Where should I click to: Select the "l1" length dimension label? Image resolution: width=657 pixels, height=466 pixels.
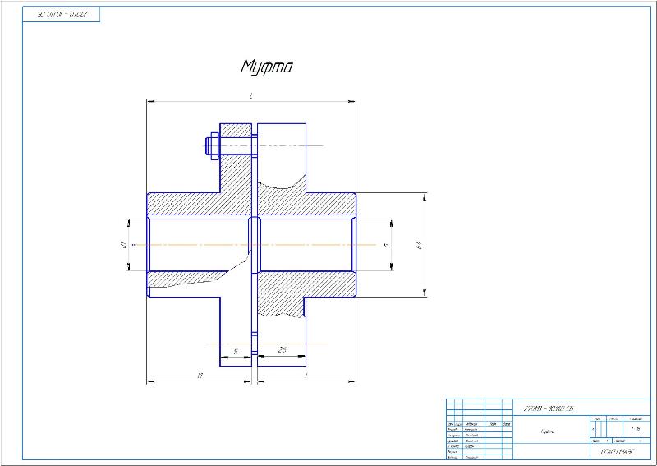point(200,376)
